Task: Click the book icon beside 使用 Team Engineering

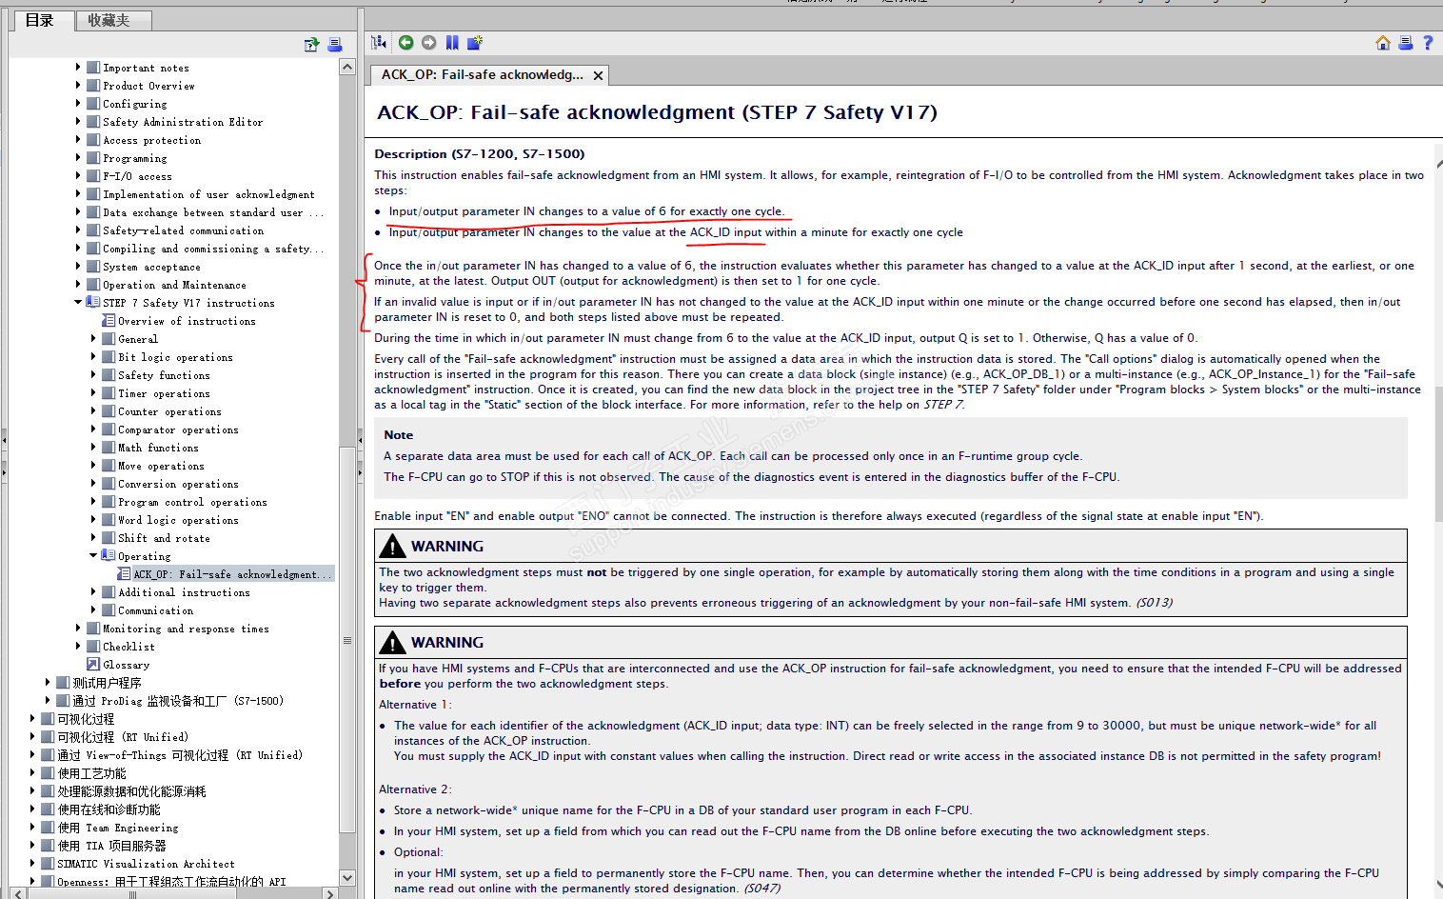Action: click(x=48, y=828)
